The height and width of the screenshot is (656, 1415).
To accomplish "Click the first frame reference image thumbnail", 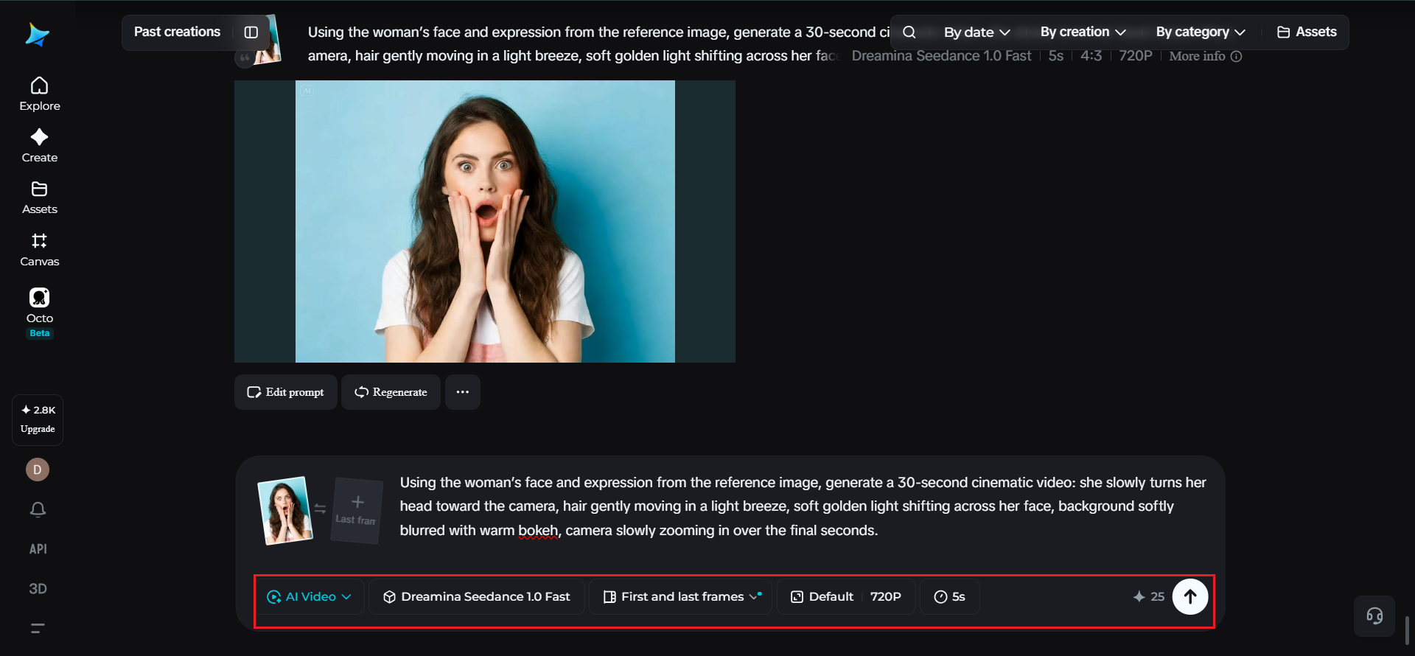I will [284, 510].
